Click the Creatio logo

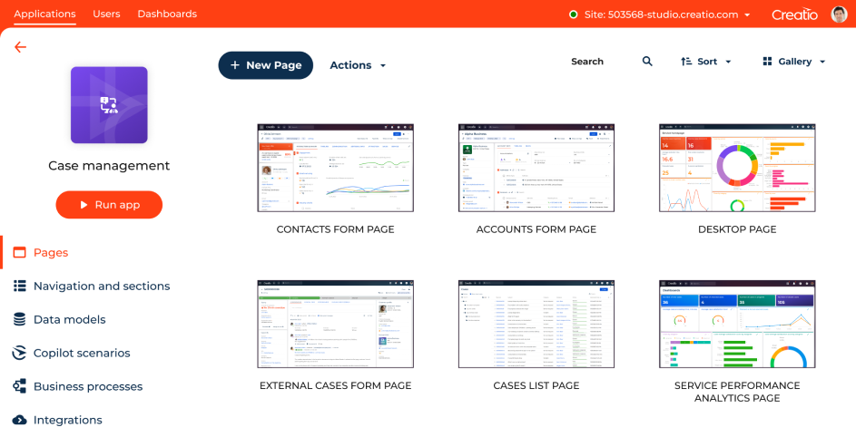click(794, 15)
